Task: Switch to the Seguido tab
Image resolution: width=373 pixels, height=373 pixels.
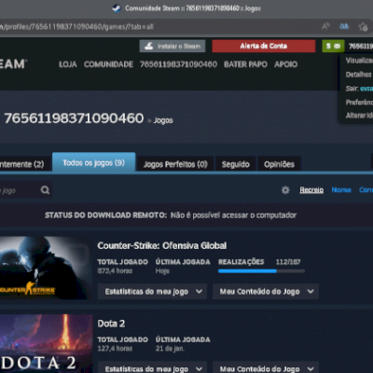Action: pos(236,164)
